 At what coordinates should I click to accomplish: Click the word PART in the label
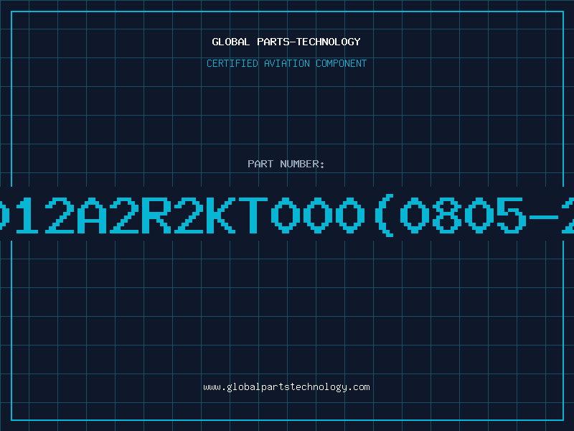(260, 164)
